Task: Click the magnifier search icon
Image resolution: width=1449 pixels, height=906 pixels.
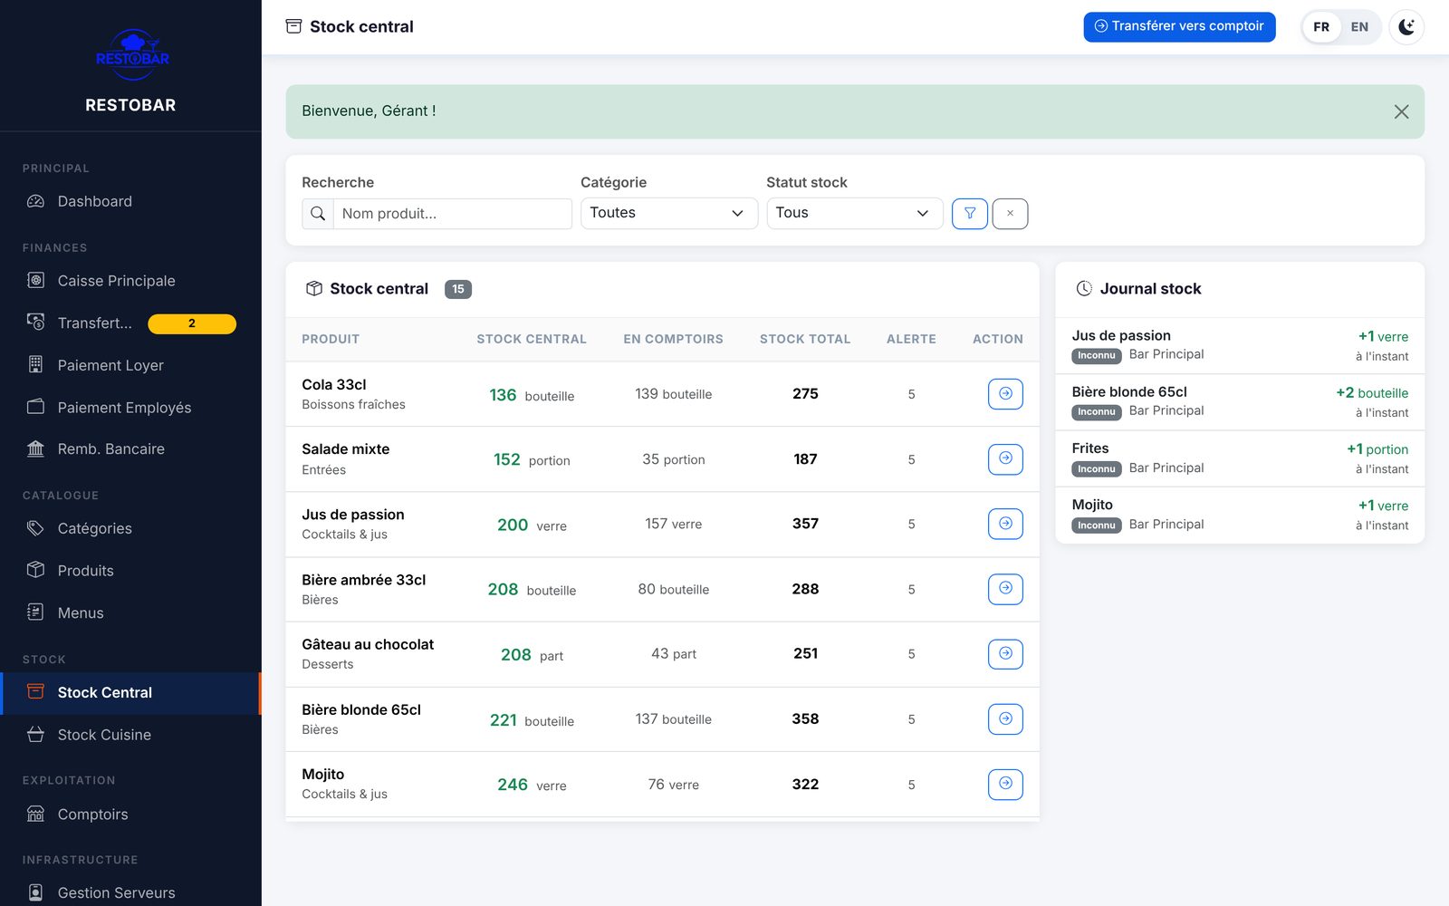Action: coord(318,214)
